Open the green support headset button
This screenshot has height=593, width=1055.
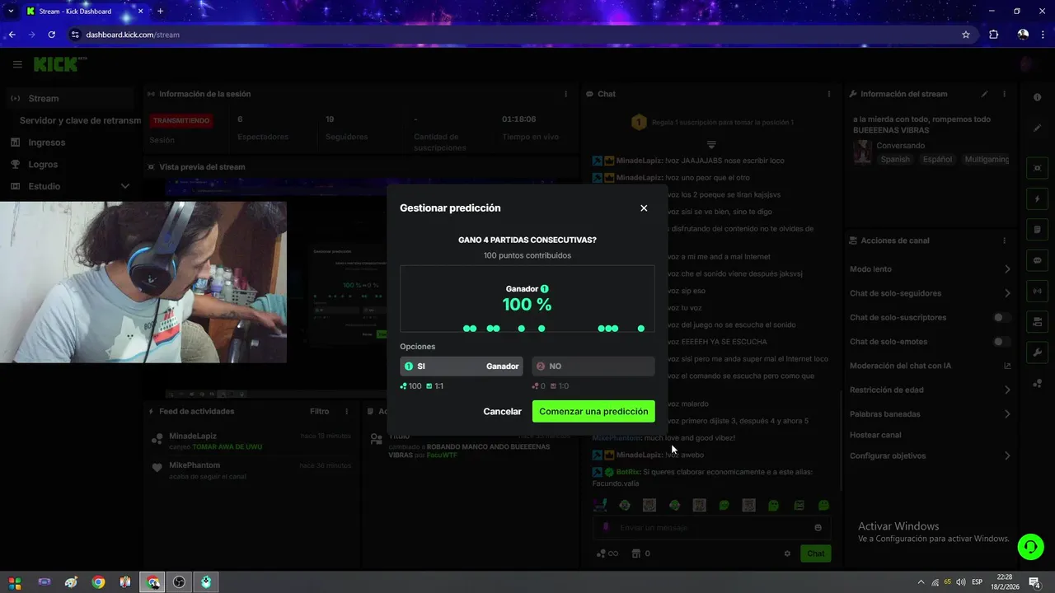click(x=1030, y=546)
